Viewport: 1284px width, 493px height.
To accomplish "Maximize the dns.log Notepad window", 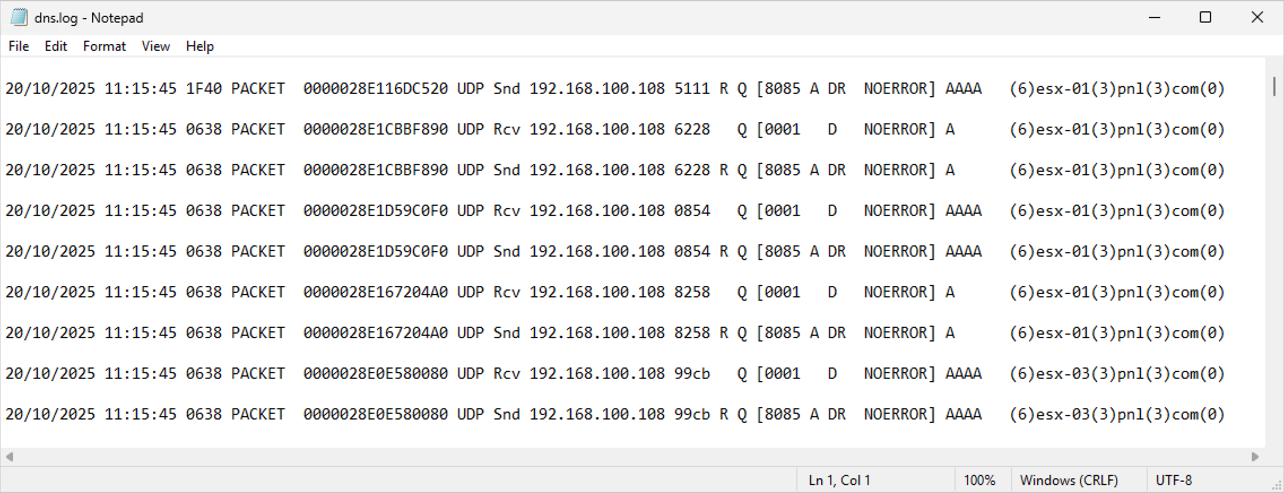I will pyautogui.click(x=1205, y=18).
